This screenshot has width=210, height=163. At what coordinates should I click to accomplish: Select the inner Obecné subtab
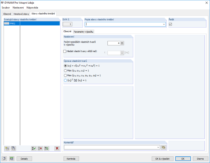pos(67,31)
